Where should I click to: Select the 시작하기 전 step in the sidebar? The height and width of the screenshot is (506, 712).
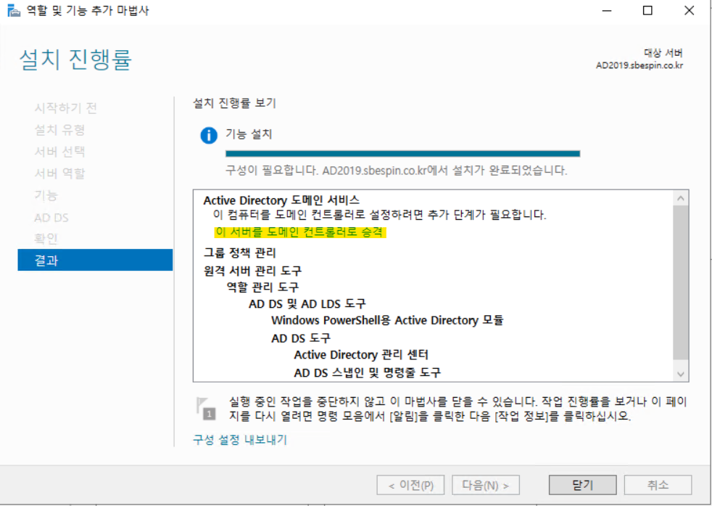(x=66, y=107)
